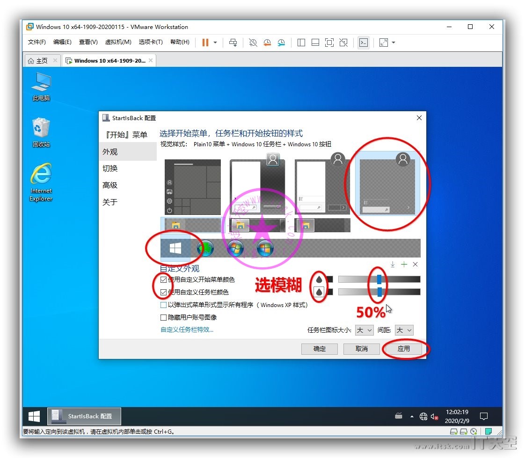Choose the third white start menu style thumbnail
Screen dimensions: 525x458
[322, 185]
